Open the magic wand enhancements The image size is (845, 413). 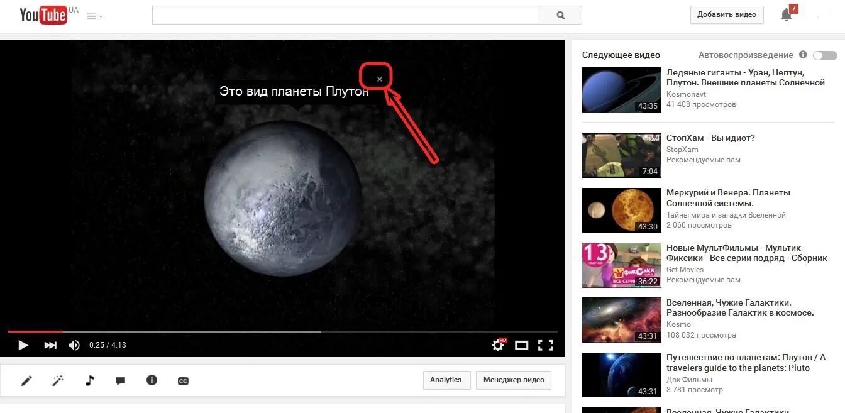(58, 380)
